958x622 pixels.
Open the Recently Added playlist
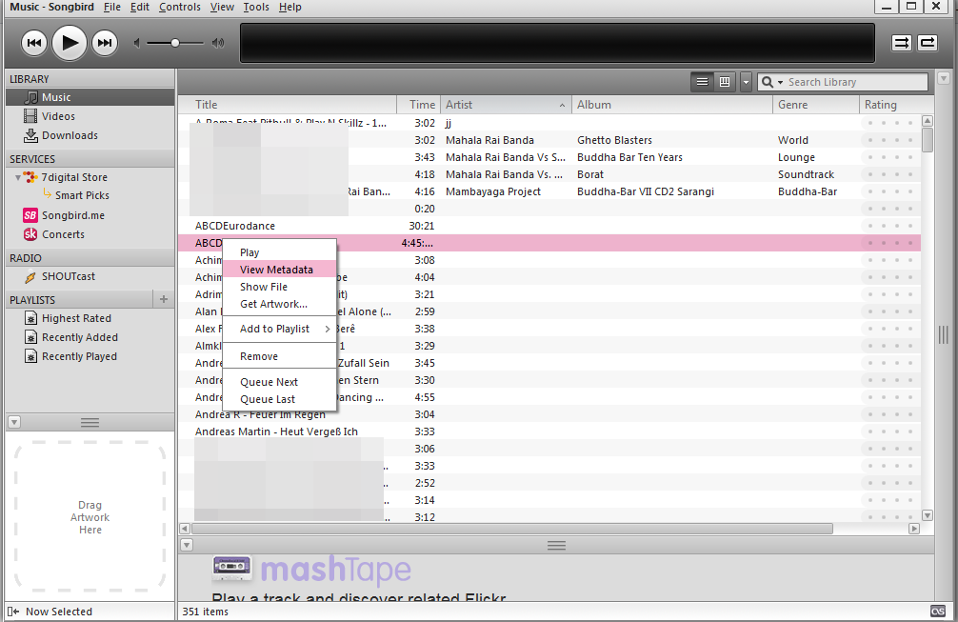79,337
